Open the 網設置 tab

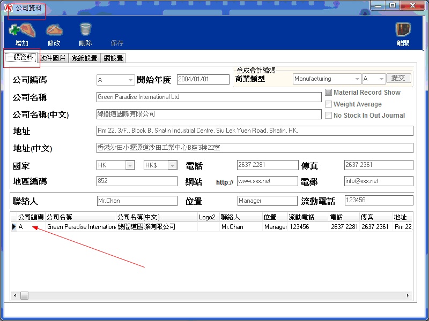(x=113, y=58)
